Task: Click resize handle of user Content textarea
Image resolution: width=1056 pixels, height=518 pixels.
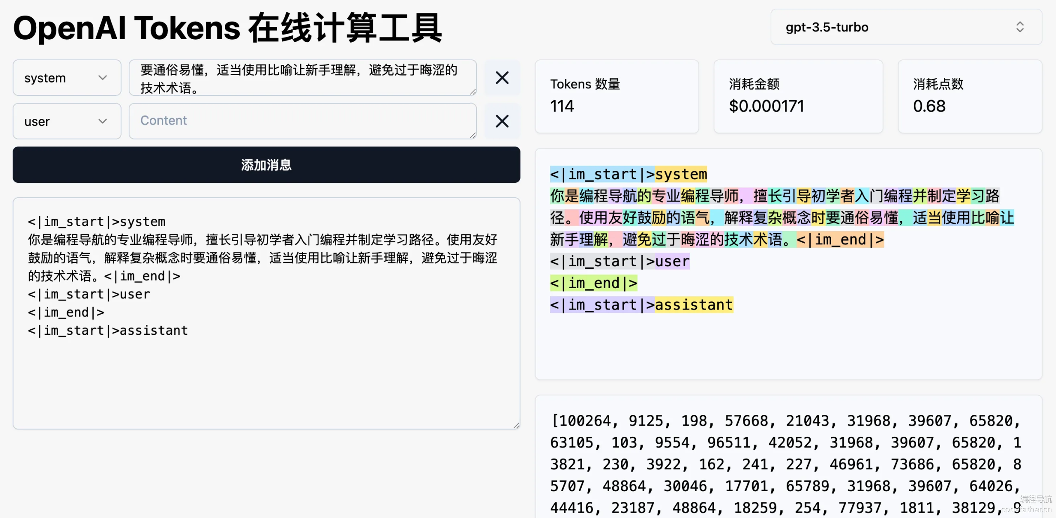Action: point(473,135)
